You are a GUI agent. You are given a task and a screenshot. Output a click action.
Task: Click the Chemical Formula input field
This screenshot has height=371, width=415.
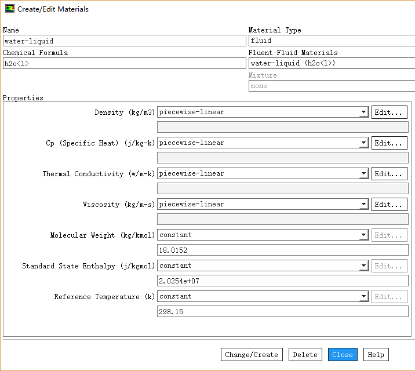(124, 64)
